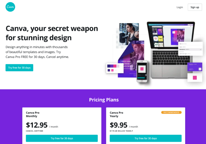Select the pink swatch in color palette card
This screenshot has width=206, height=144.
pos(115,66)
